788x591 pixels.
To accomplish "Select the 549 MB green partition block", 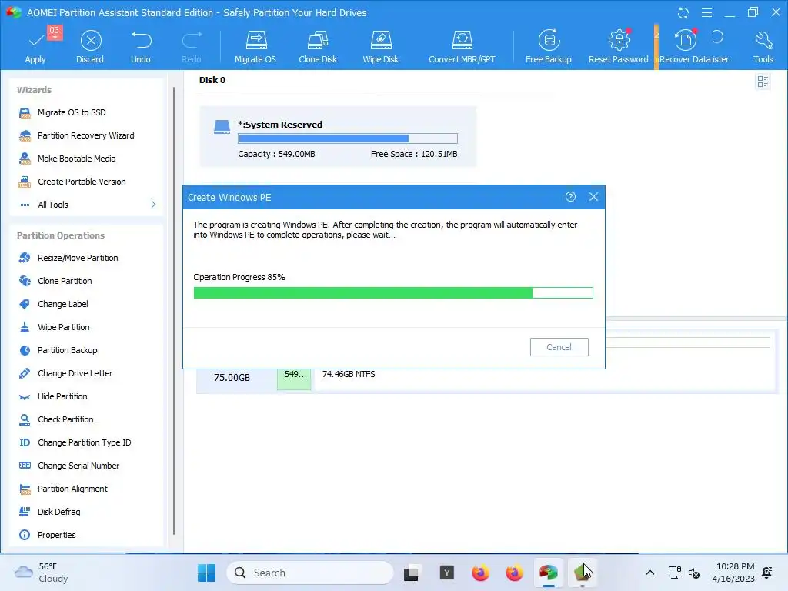I will 294,379.
